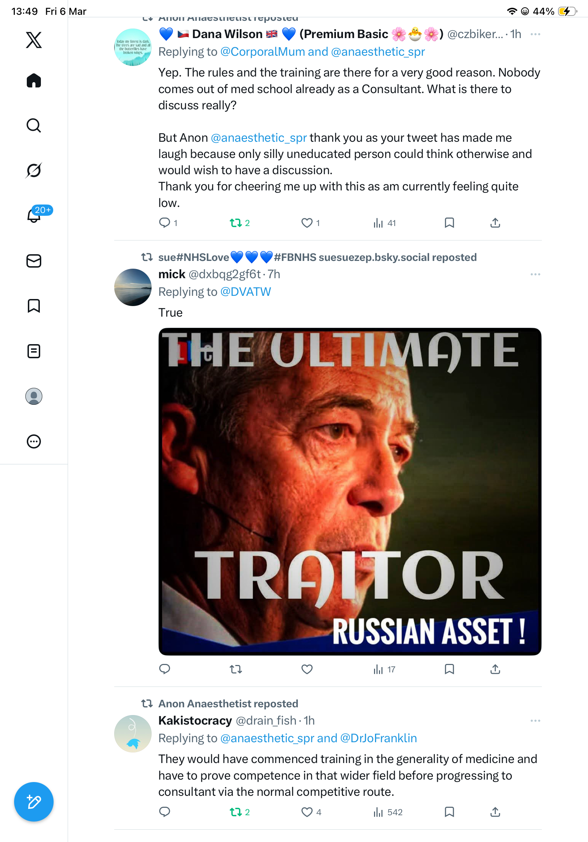Open Bookmarks in the sidebar
The width and height of the screenshot is (588, 842).
coord(34,306)
